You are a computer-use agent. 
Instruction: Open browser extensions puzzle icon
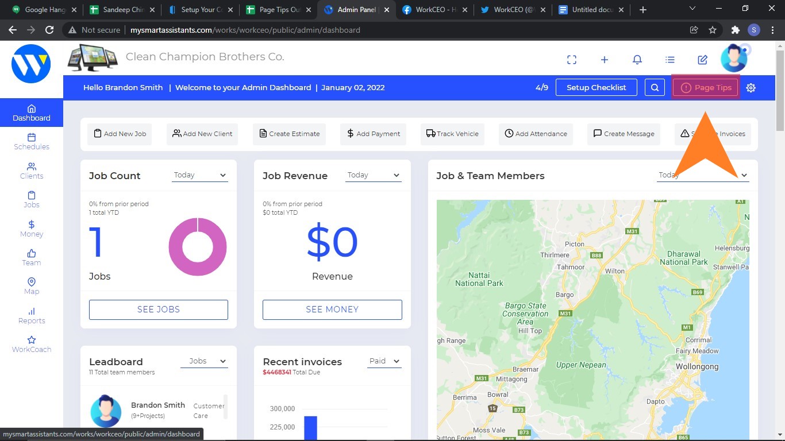pyautogui.click(x=736, y=30)
